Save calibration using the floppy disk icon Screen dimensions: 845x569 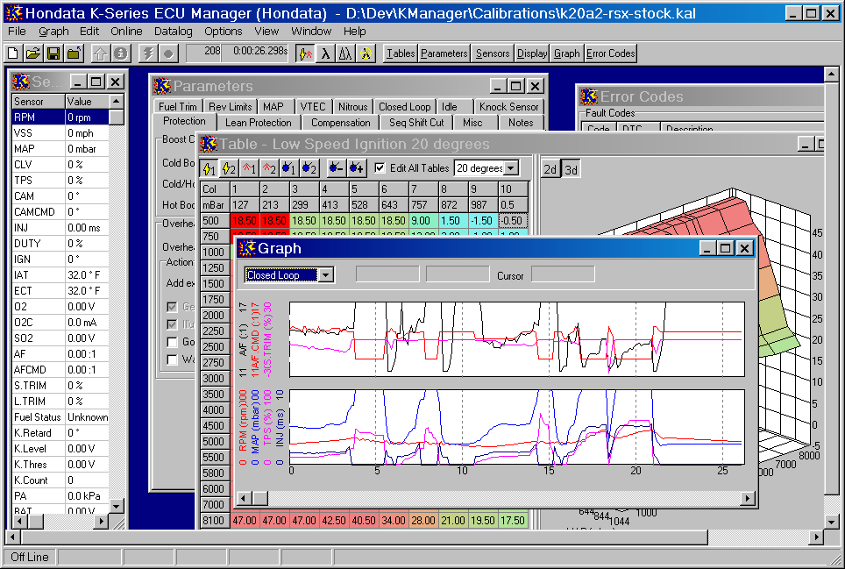(53, 53)
